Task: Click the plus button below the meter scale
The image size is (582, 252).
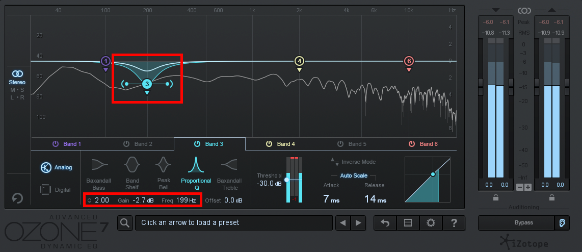Action: [528, 187]
